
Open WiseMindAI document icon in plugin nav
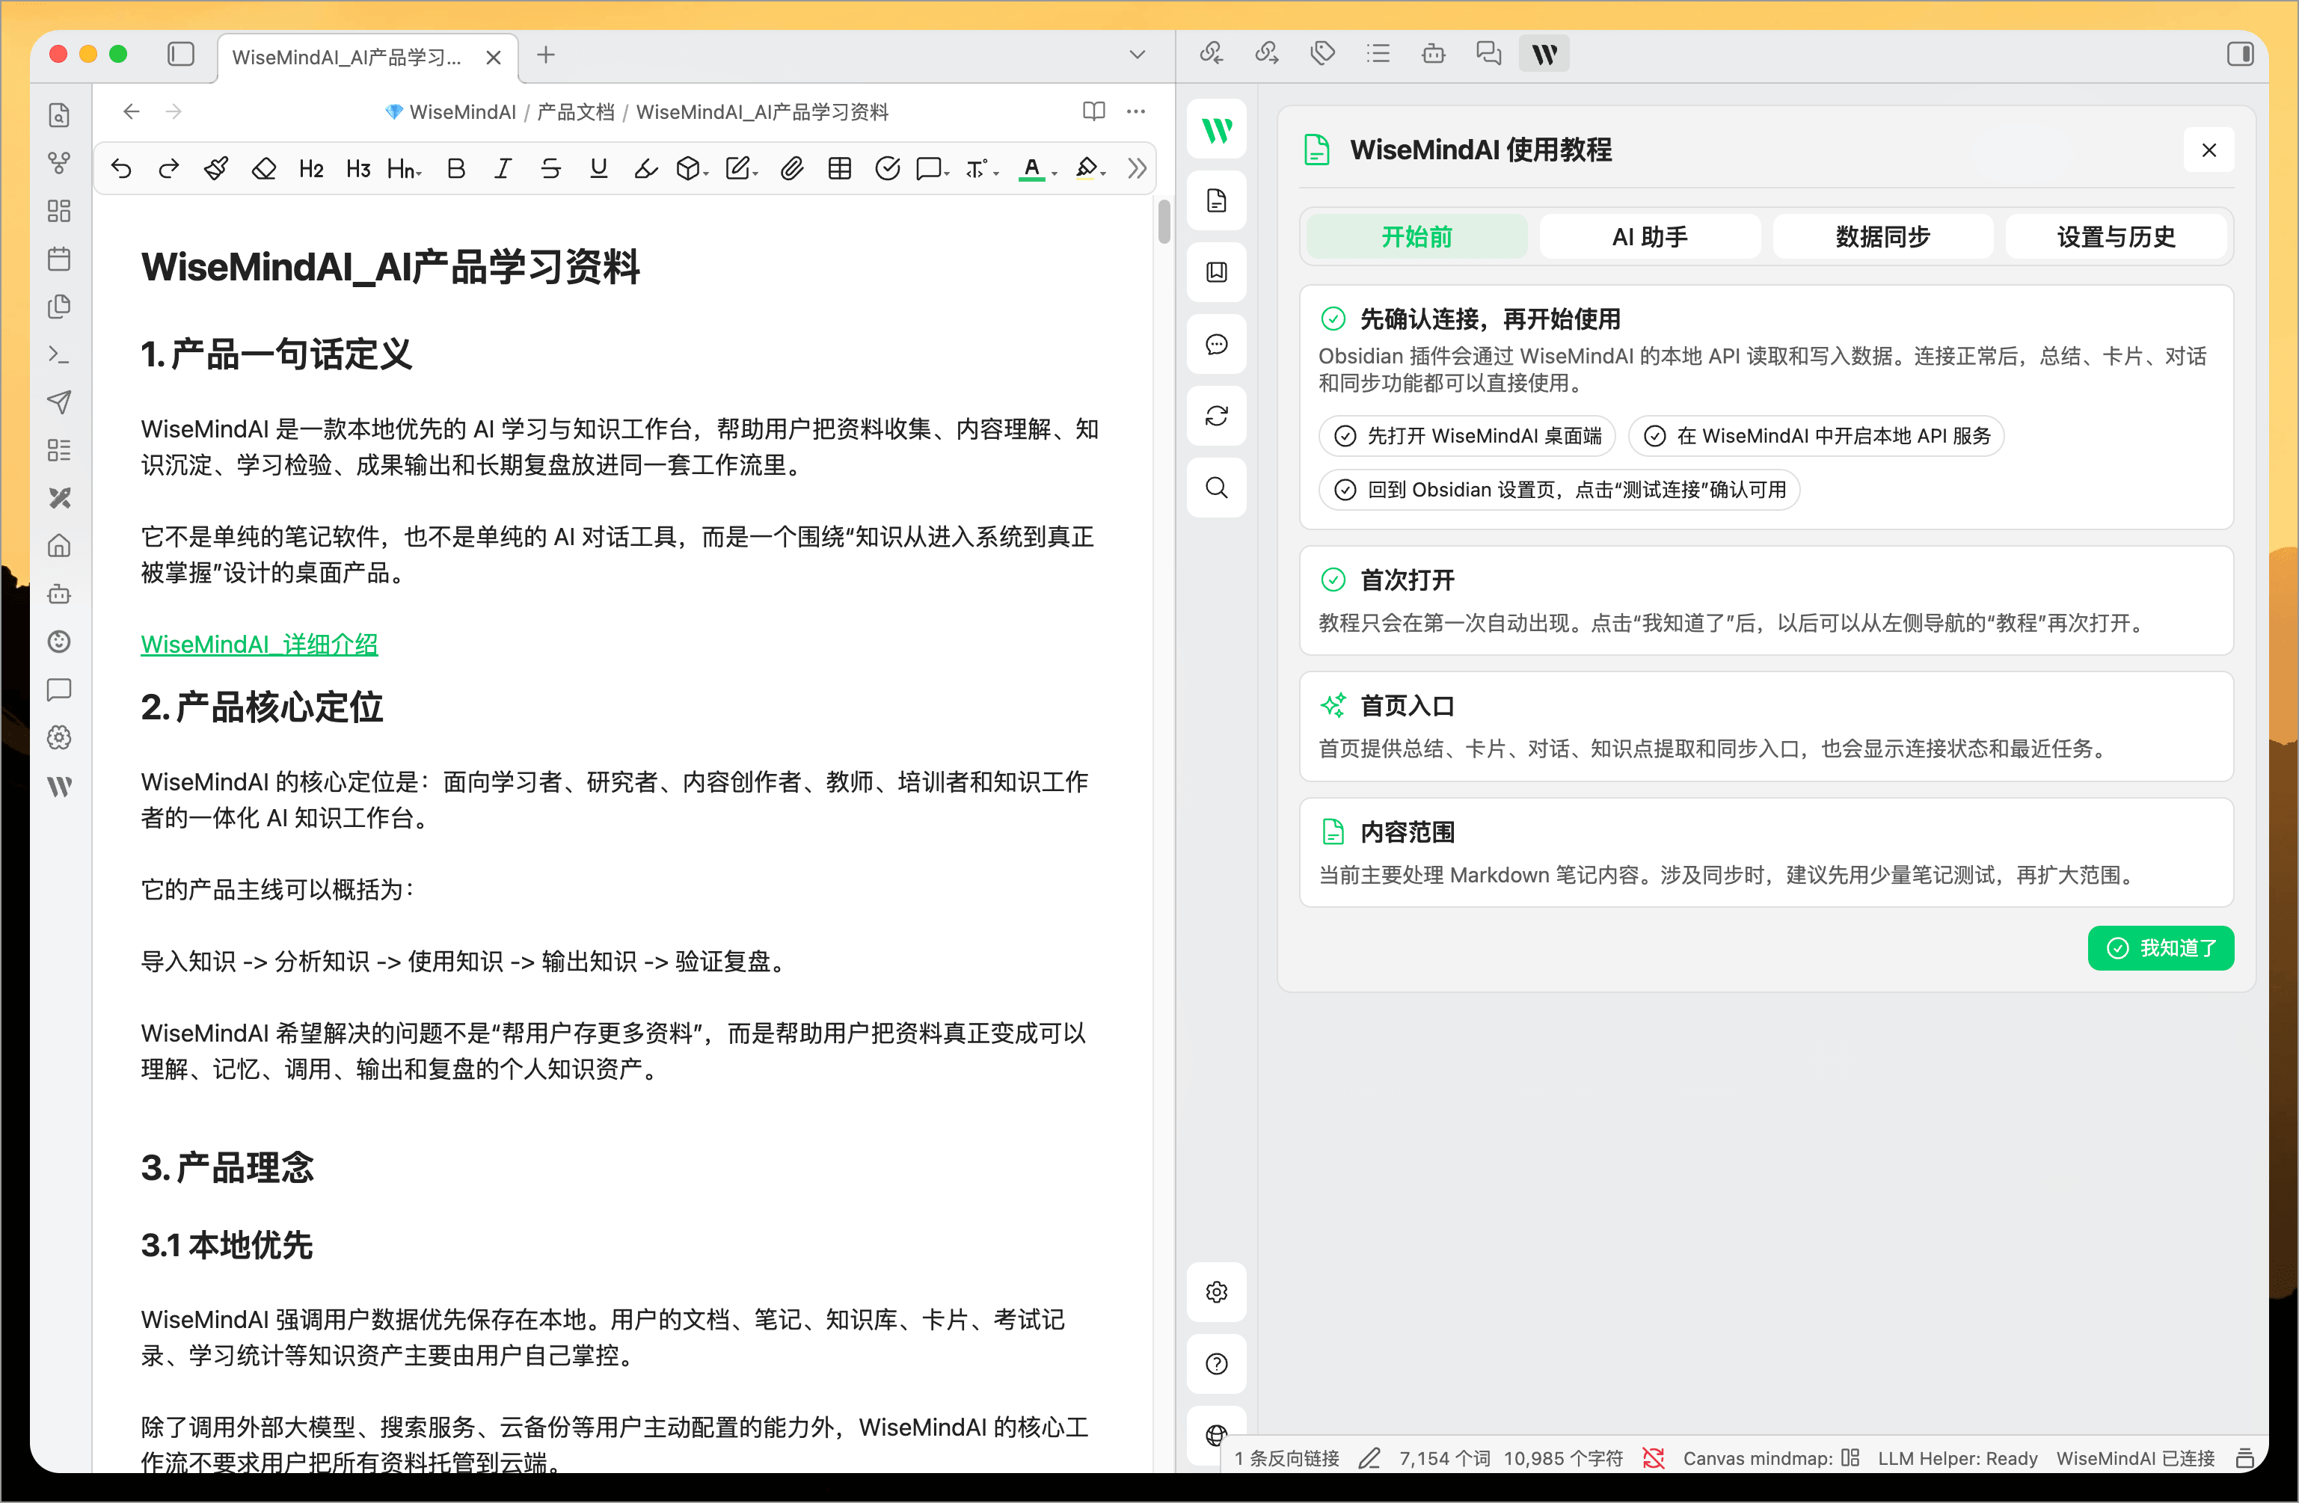(x=1216, y=201)
